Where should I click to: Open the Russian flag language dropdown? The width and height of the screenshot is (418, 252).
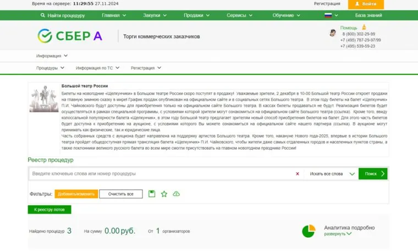tap(331, 15)
